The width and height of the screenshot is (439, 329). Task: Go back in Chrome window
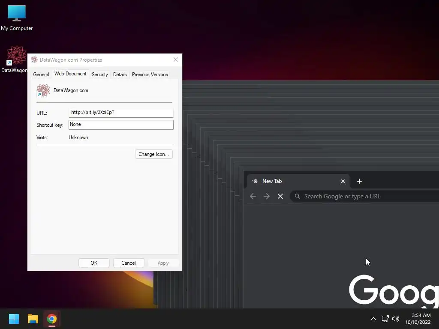(253, 196)
